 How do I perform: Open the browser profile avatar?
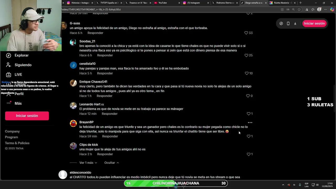click(319, 9)
